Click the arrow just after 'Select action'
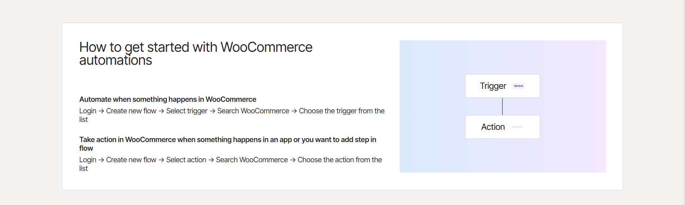The height and width of the screenshot is (205, 685). (x=211, y=160)
